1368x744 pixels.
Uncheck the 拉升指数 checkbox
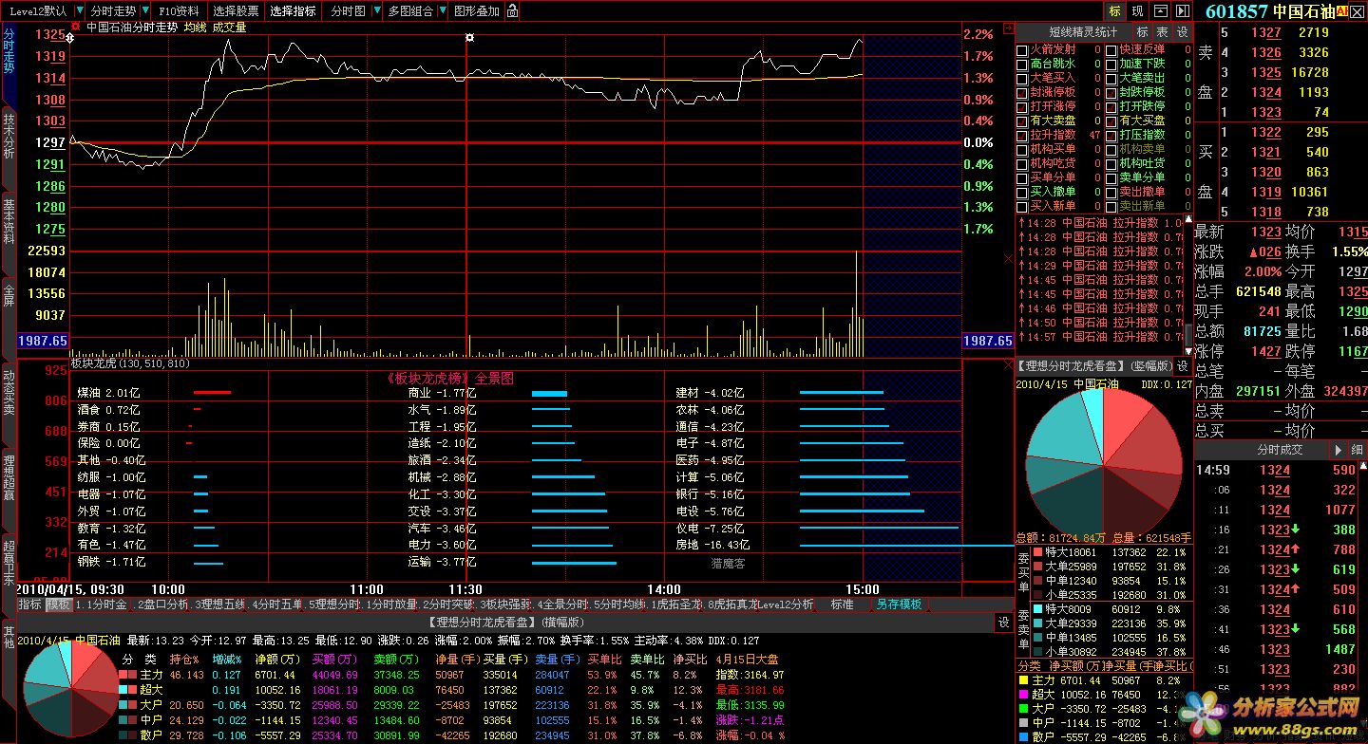pos(1022,135)
